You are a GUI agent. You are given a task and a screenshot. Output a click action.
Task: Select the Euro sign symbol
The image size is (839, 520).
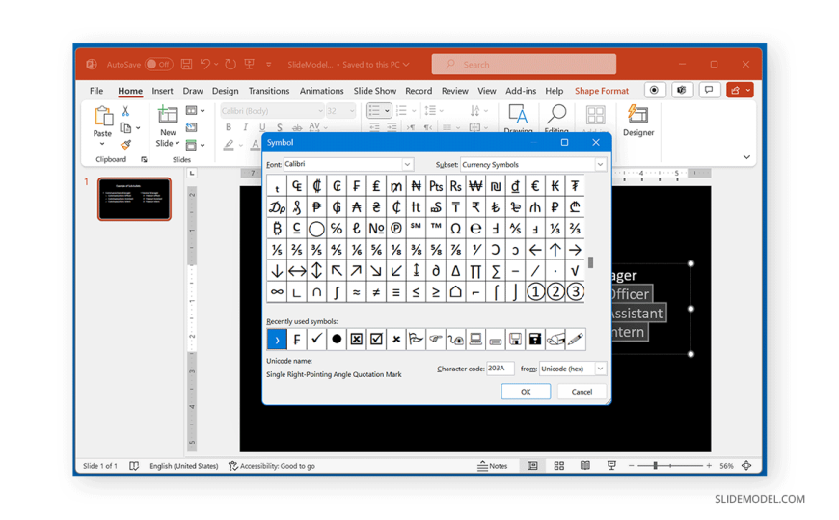[x=535, y=186]
